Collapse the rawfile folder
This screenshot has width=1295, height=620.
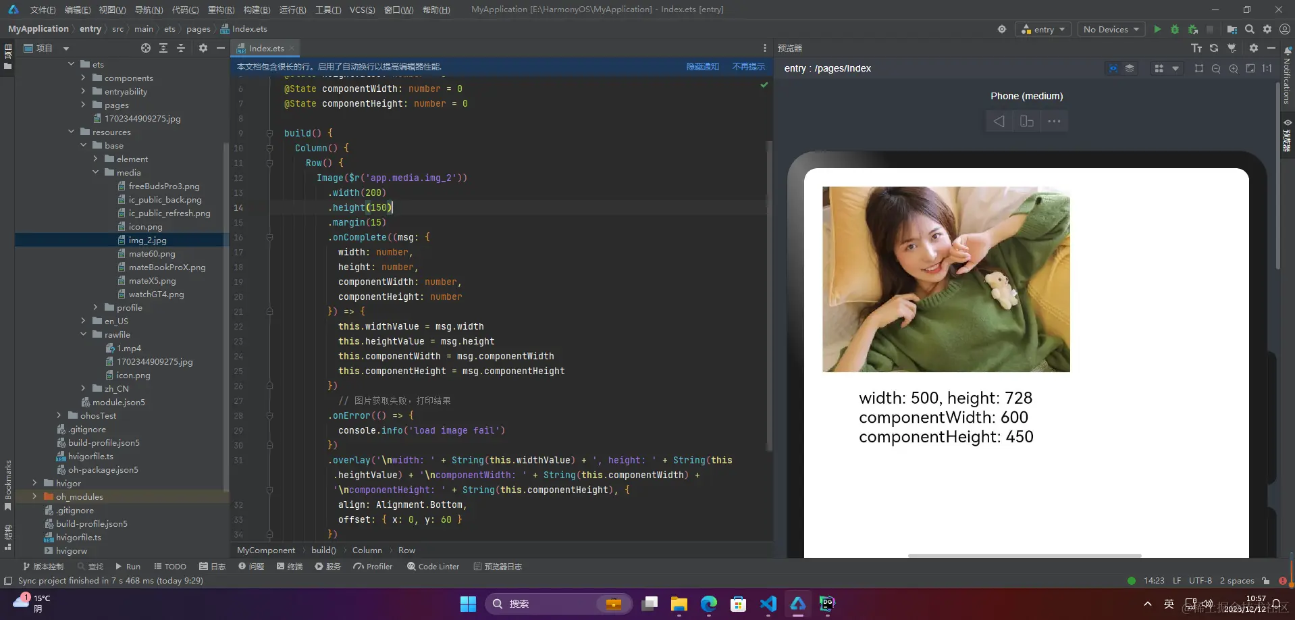click(83, 334)
